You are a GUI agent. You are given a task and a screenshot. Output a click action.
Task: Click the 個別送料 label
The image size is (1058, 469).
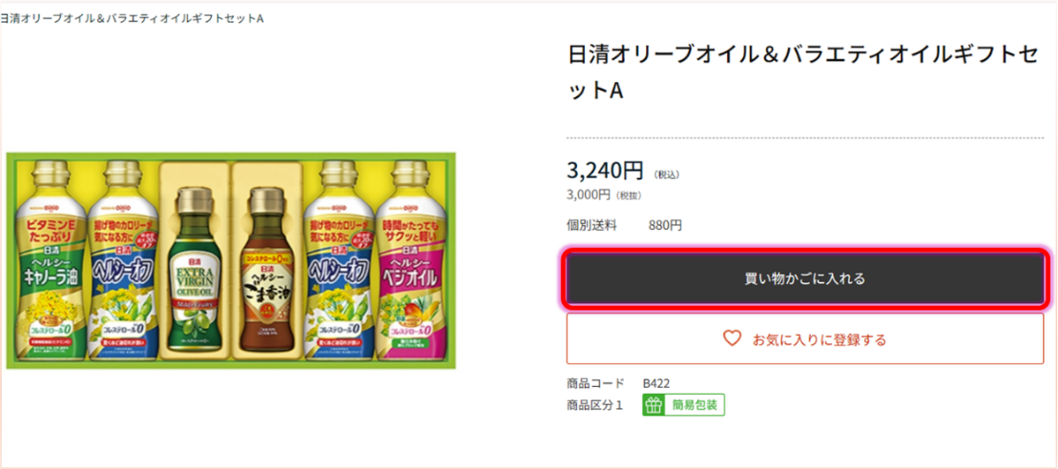(x=591, y=226)
